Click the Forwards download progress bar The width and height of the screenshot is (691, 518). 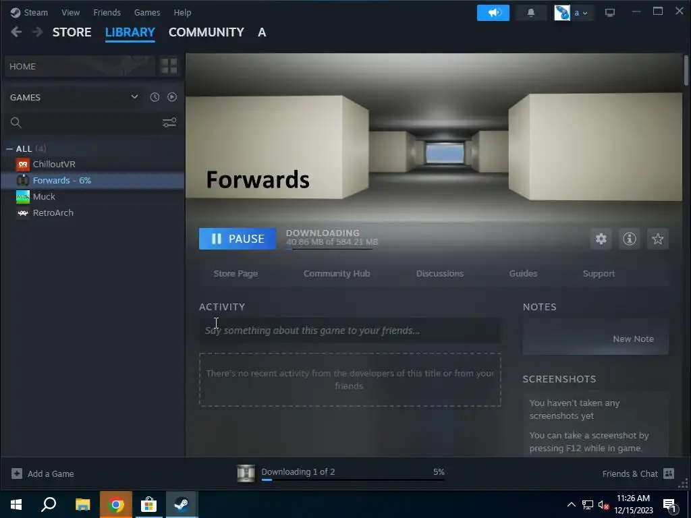(329, 250)
